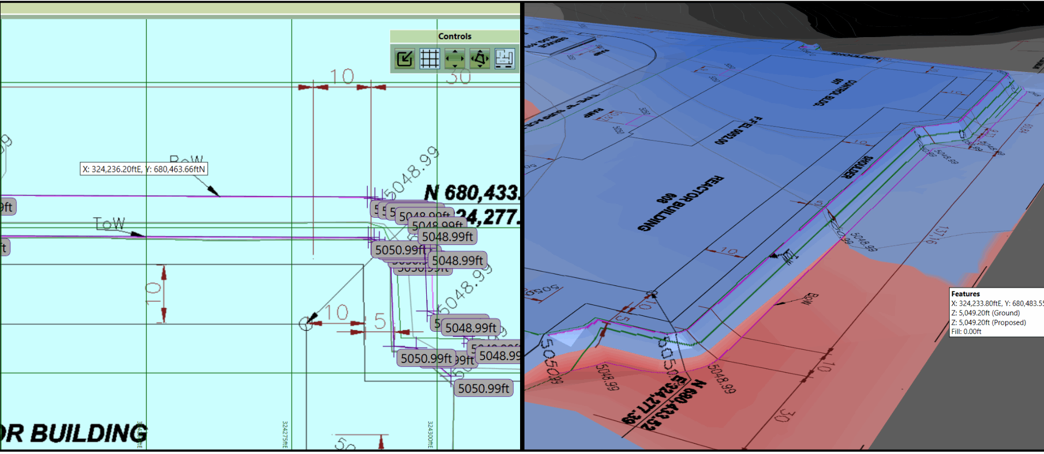The height and width of the screenshot is (454, 1044).
Task: Click the 324300ftE grid line label
Action: 430,434
